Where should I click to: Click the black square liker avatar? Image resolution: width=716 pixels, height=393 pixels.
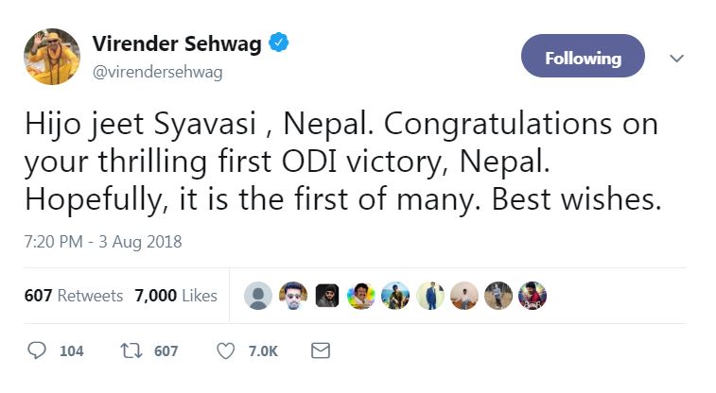click(x=327, y=296)
